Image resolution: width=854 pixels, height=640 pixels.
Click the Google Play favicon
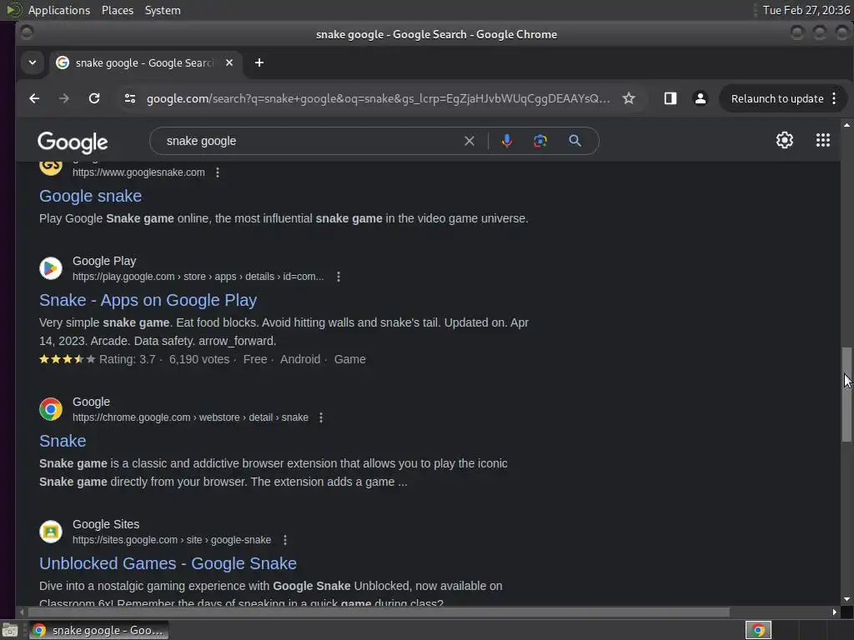(x=51, y=268)
